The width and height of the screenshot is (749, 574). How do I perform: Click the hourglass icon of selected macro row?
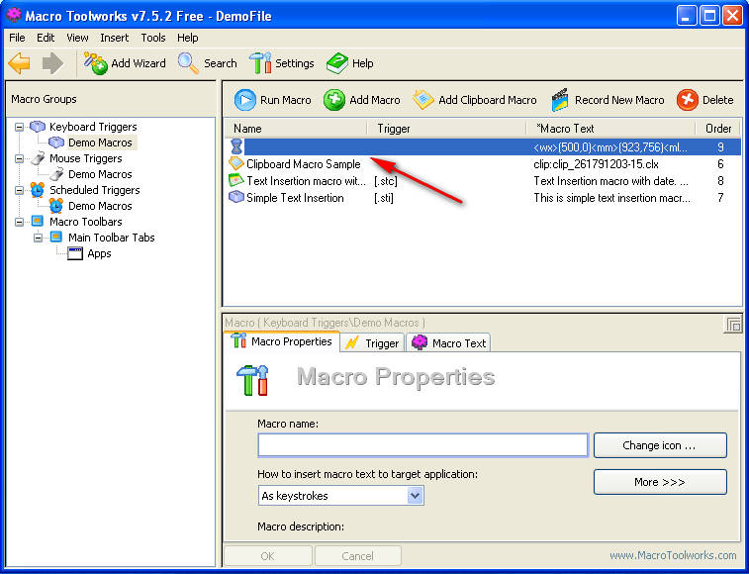click(236, 146)
